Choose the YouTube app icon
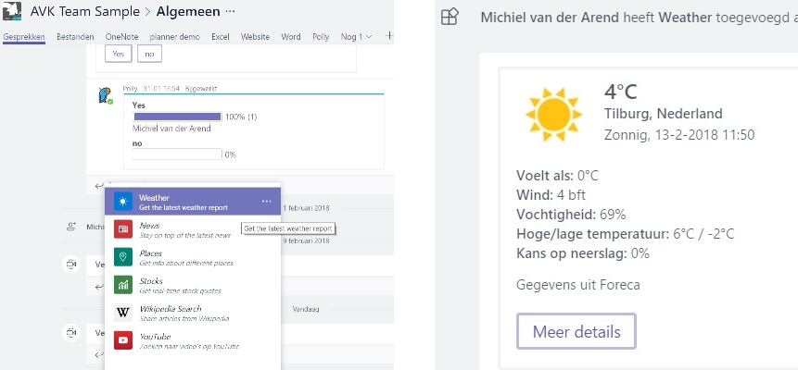 click(x=123, y=340)
